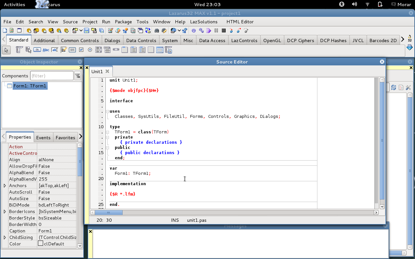
Task: Select Form1: TForm1 in component tree
Action: [x=30, y=86]
